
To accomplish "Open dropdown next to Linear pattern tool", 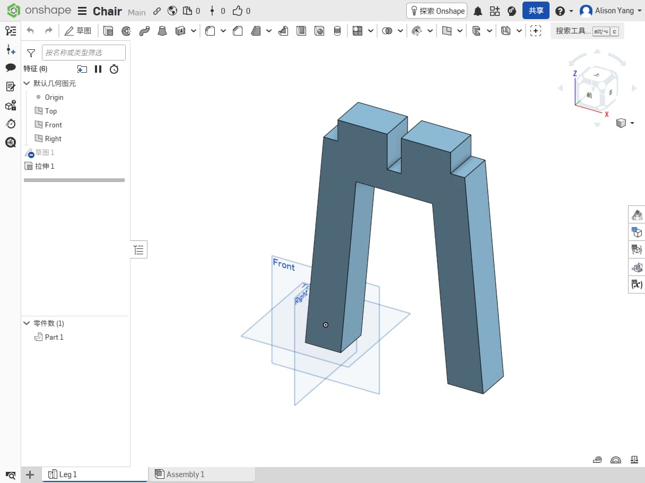I will (x=371, y=31).
